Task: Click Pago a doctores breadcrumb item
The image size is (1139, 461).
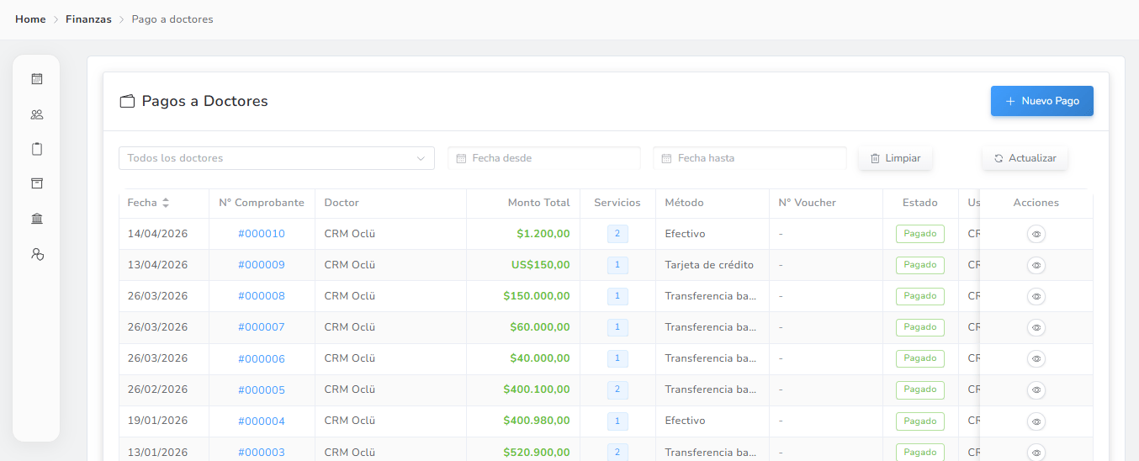Action: (172, 19)
